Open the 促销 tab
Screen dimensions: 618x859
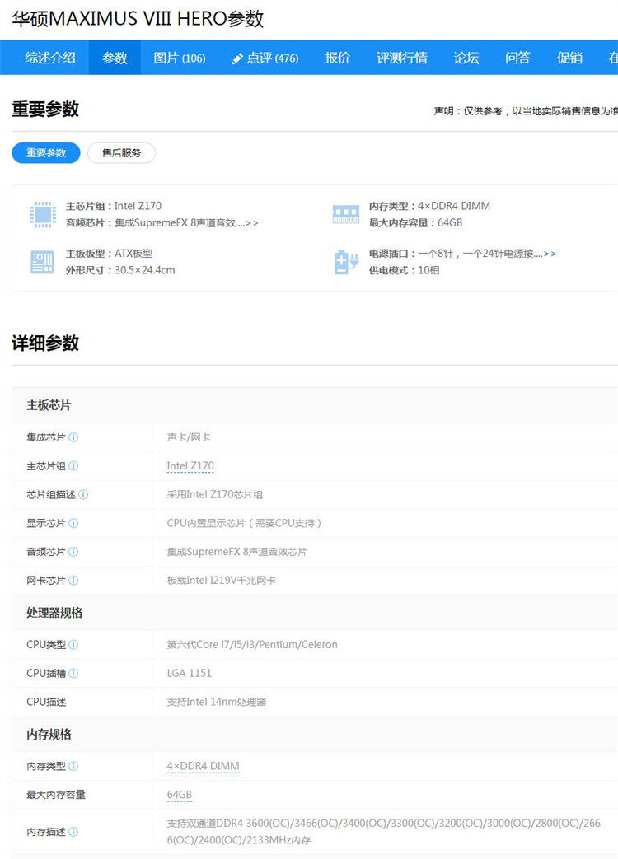point(569,58)
